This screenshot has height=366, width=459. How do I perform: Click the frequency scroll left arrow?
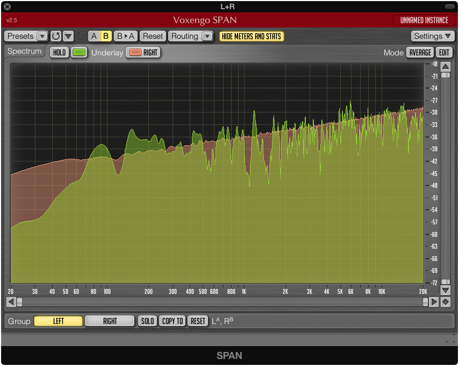[11, 302]
